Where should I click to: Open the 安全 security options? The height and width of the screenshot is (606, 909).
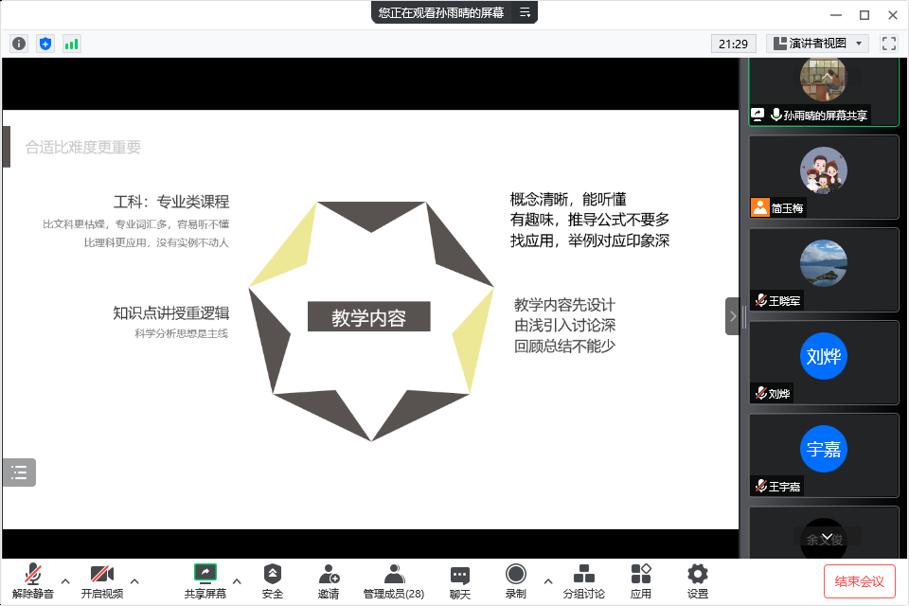(x=273, y=580)
